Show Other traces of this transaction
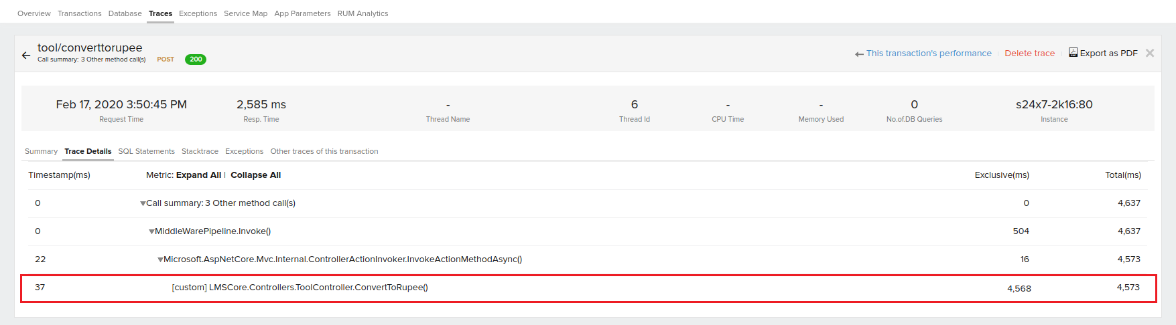Viewport: 1176px width, 325px height. (324, 151)
